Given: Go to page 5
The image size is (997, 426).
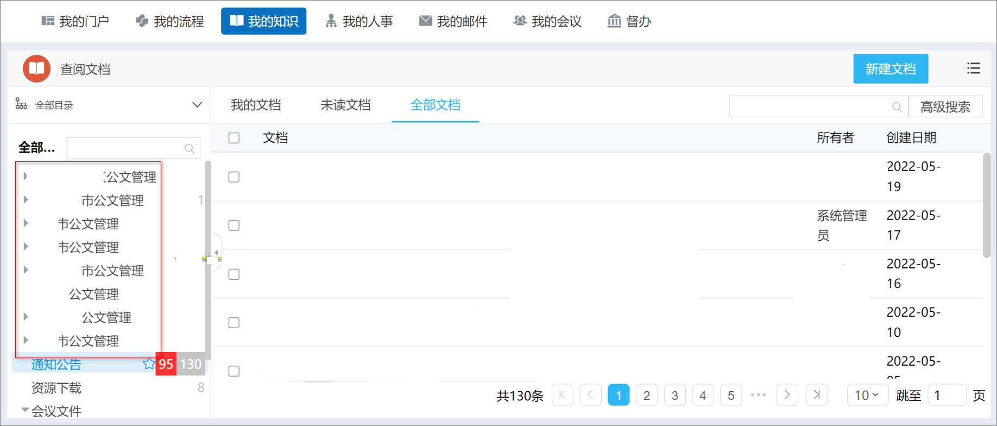Looking at the screenshot, I should point(731,395).
